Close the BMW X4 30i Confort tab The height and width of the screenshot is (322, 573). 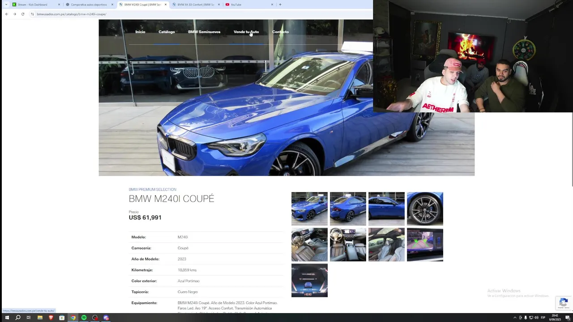pyautogui.click(x=219, y=4)
